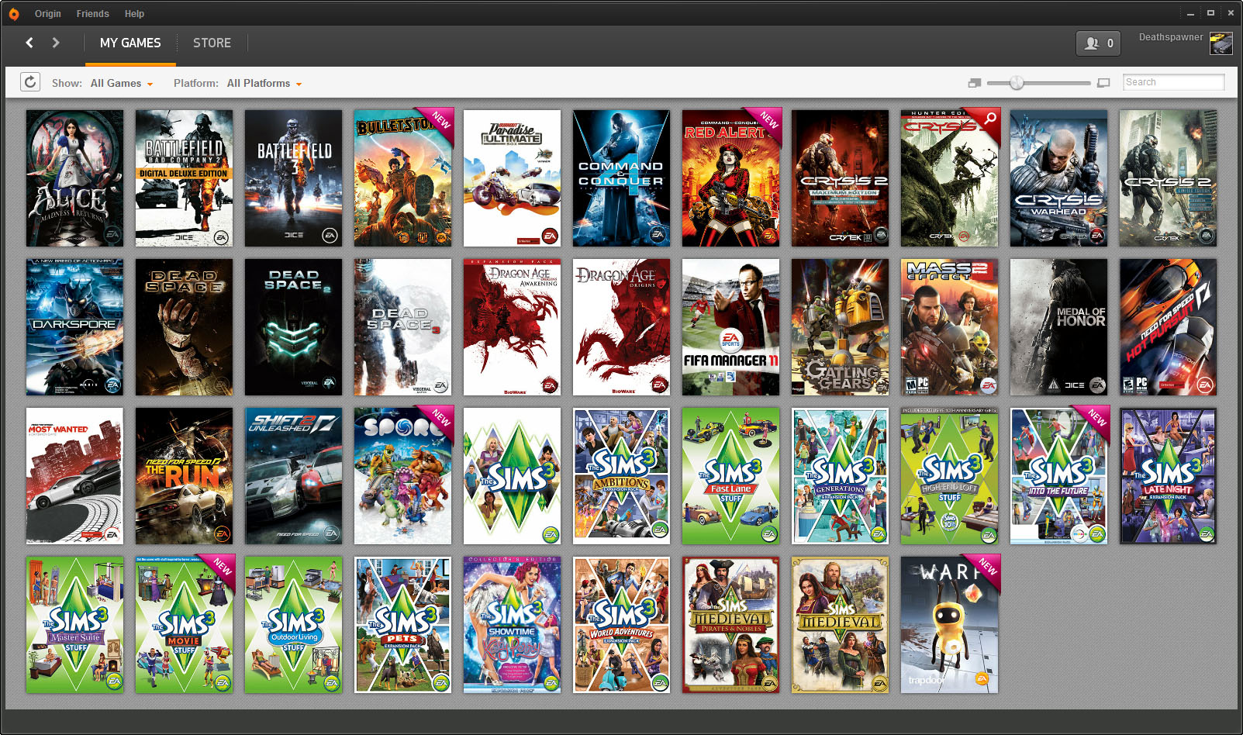Choose the Red Alert 3 game tile

click(730, 178)
